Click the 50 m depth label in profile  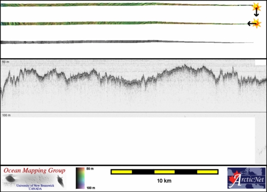5,62
